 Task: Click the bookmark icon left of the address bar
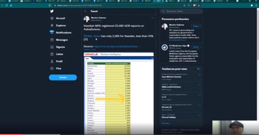point(50,6)
